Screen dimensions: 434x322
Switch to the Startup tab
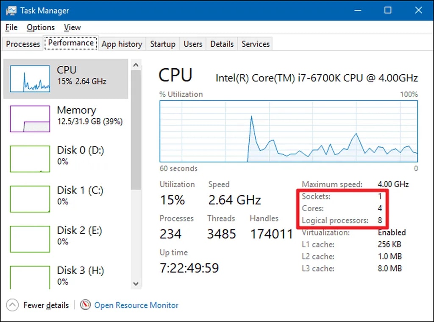(163, 44)
